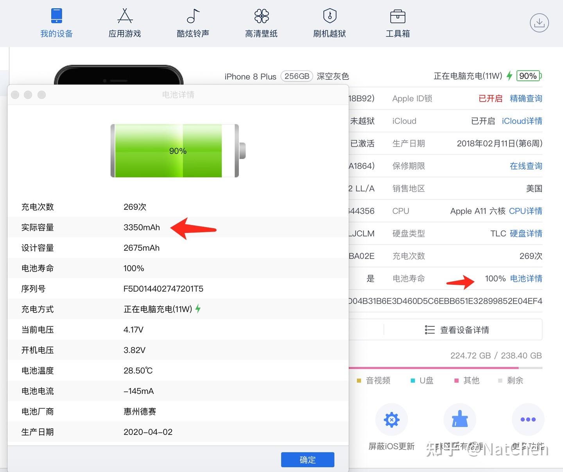Go to 刷机越狱 flash and jailbreak tab

(x=330, y=23)
